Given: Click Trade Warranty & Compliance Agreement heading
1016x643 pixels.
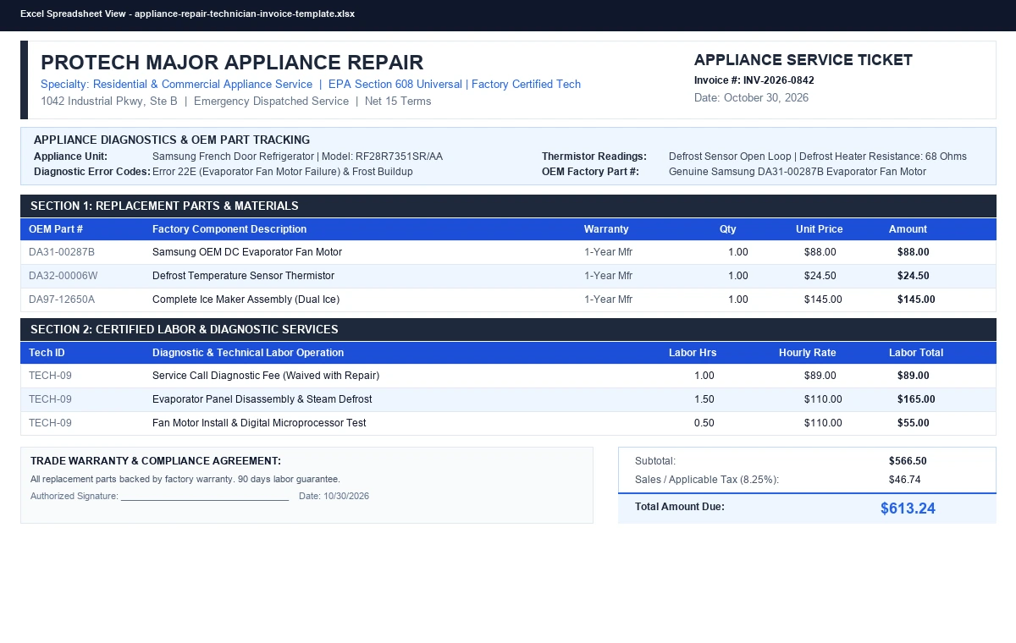Looking at the screenshot, I should 156,461.
